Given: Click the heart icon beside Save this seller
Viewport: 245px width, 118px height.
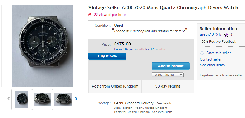Looking at the screenshot, I should [x=202, y=53].
